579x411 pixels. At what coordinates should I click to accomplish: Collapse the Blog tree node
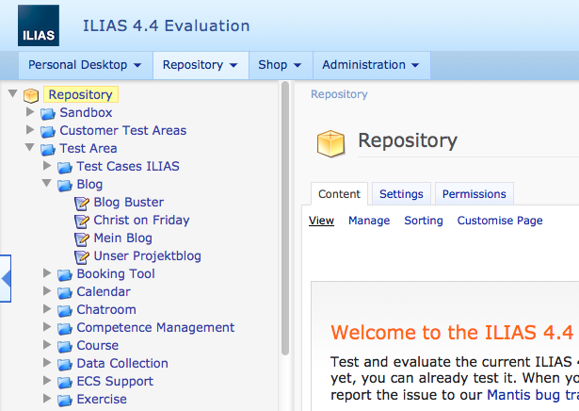[x=47, y=185]
